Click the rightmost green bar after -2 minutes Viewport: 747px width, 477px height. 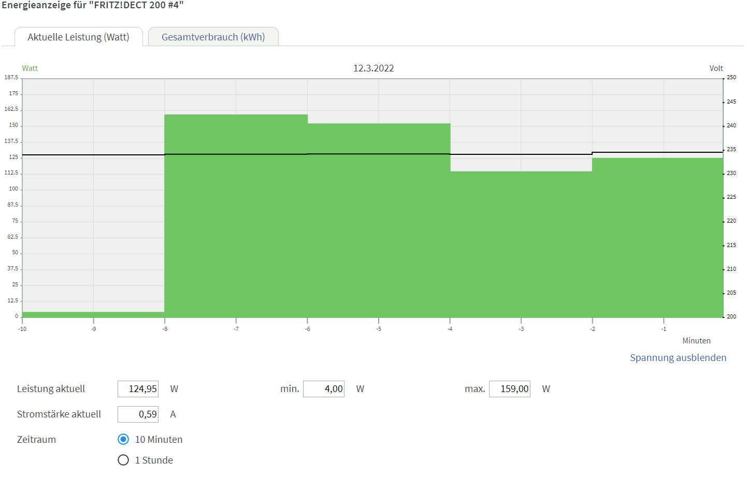pos(657,238)
